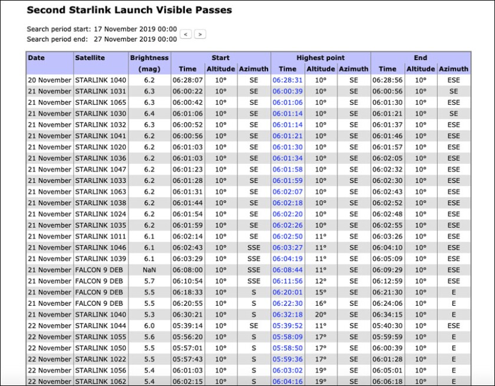The height and width of the screenshot is (386, 495).
Task: Select the 06:01:30 highest point link
Action: coord(287,147)
